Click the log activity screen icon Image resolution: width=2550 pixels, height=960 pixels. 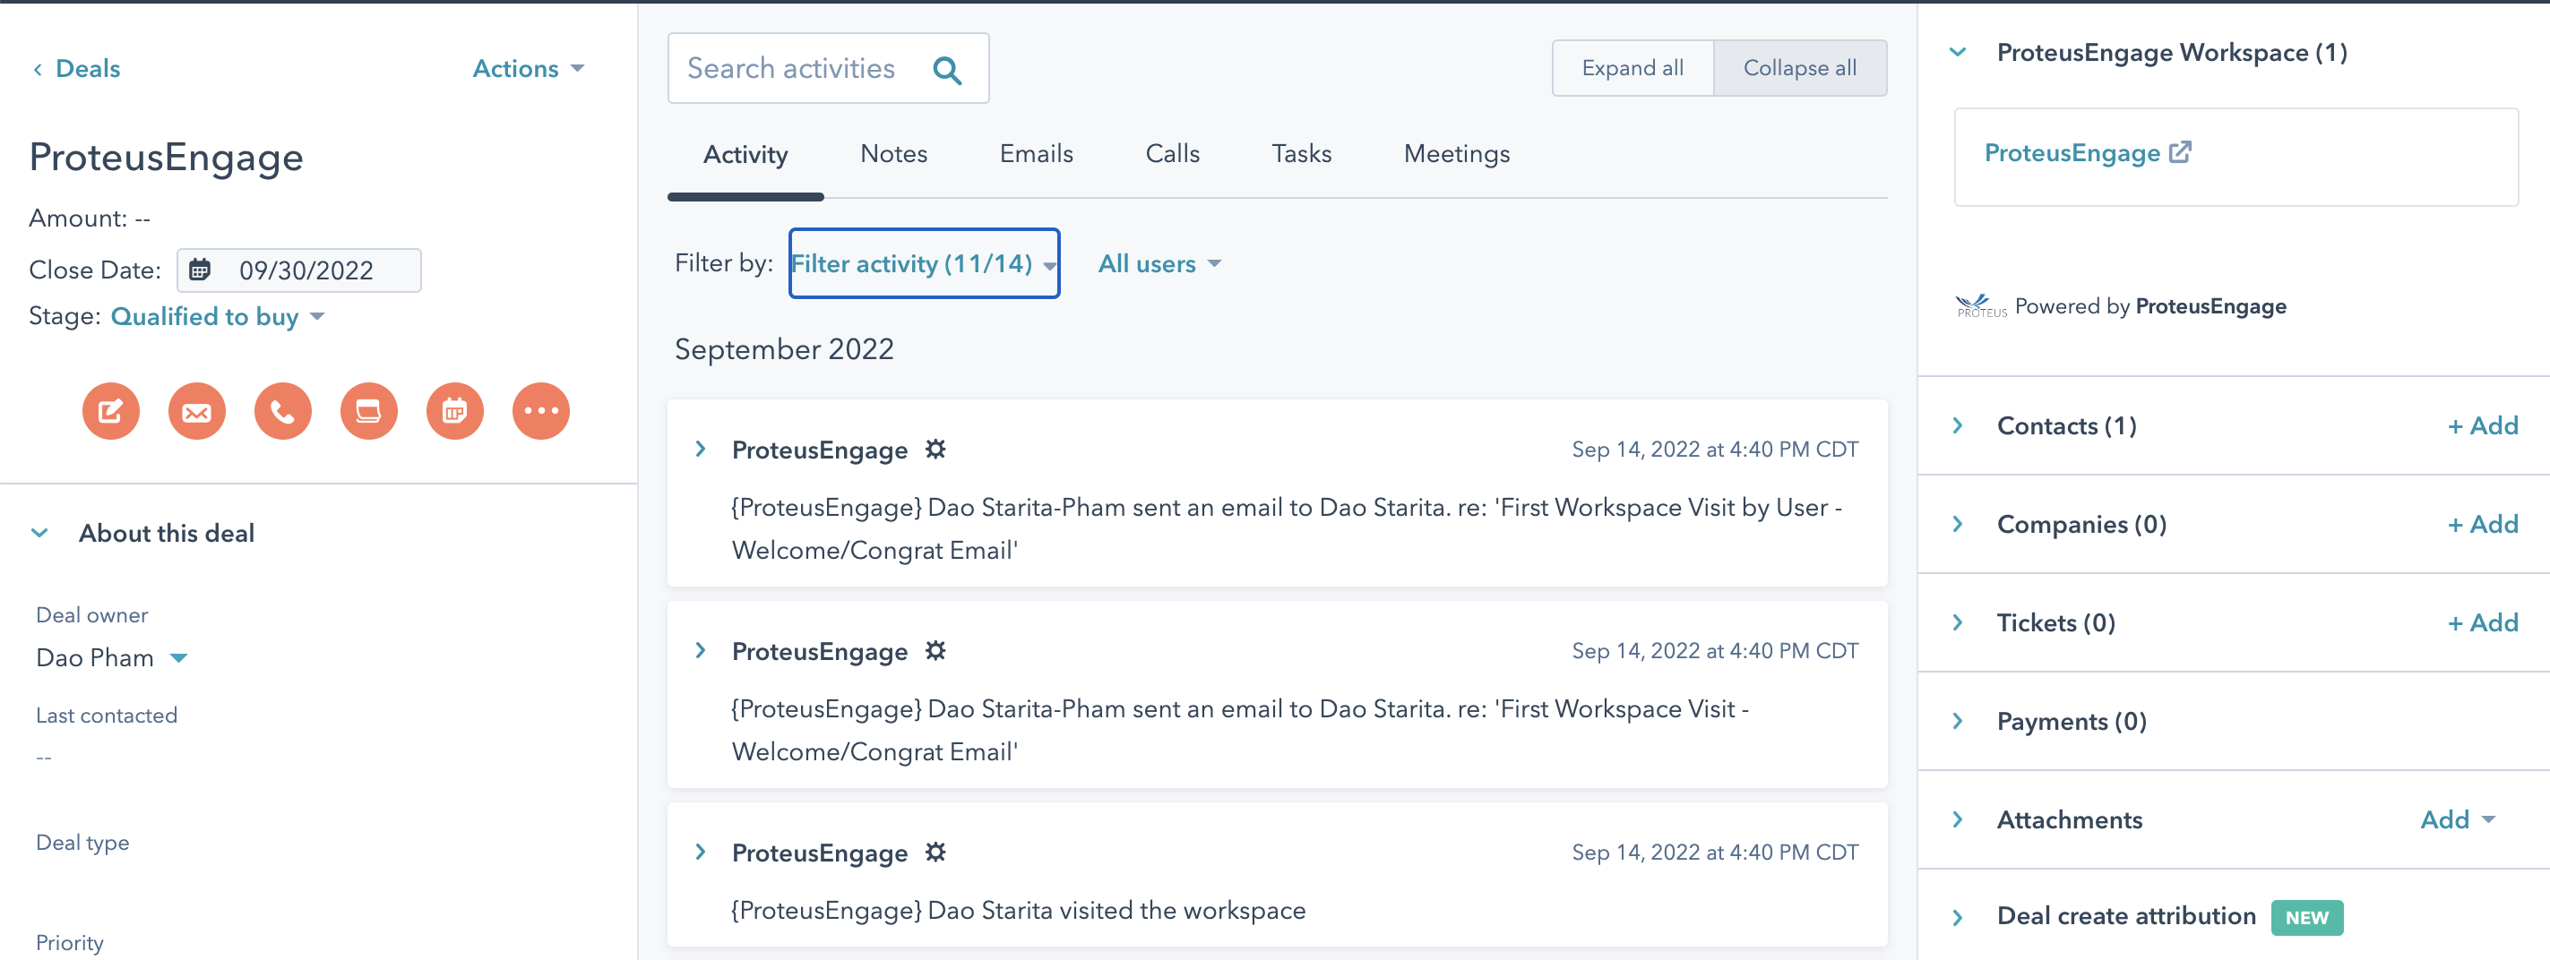(369, 411)
